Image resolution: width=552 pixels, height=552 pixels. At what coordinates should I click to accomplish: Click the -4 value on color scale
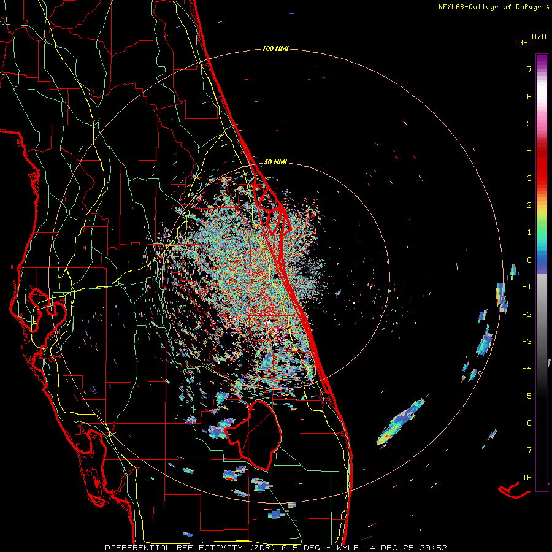(x=527, y=369)
